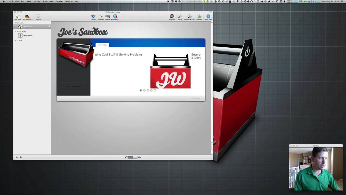Click the JW toolbox slide image
The width and height of the screenshot is (346, 195).
click(170, 71)
